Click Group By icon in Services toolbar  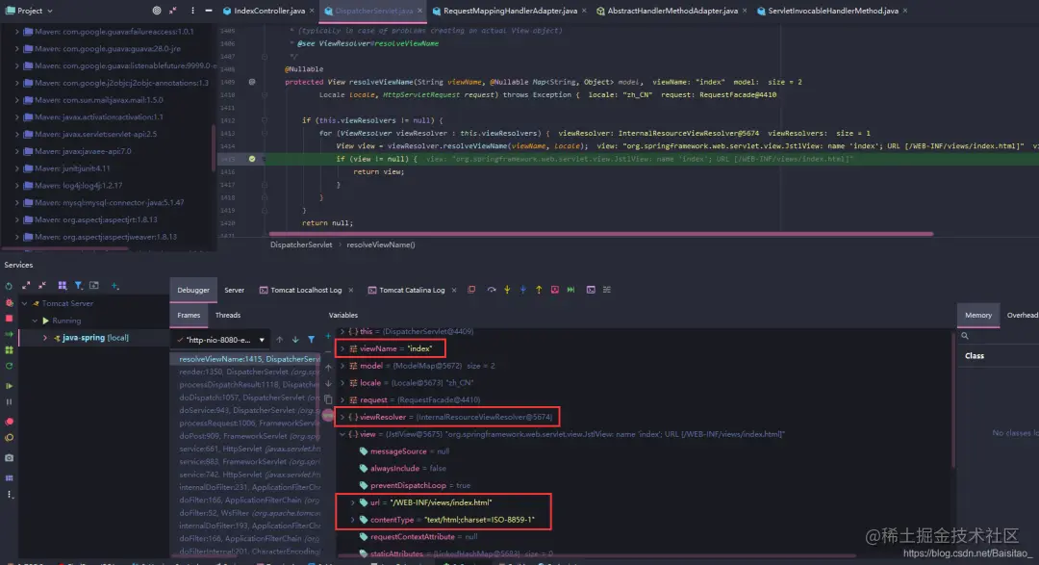(x=63, y=286)
